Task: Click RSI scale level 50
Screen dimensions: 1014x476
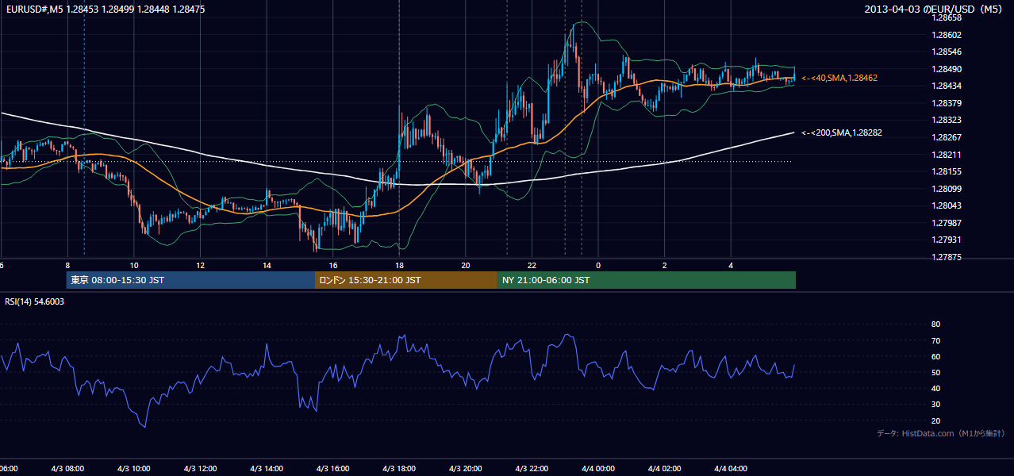Action: (x=935, y=372)
